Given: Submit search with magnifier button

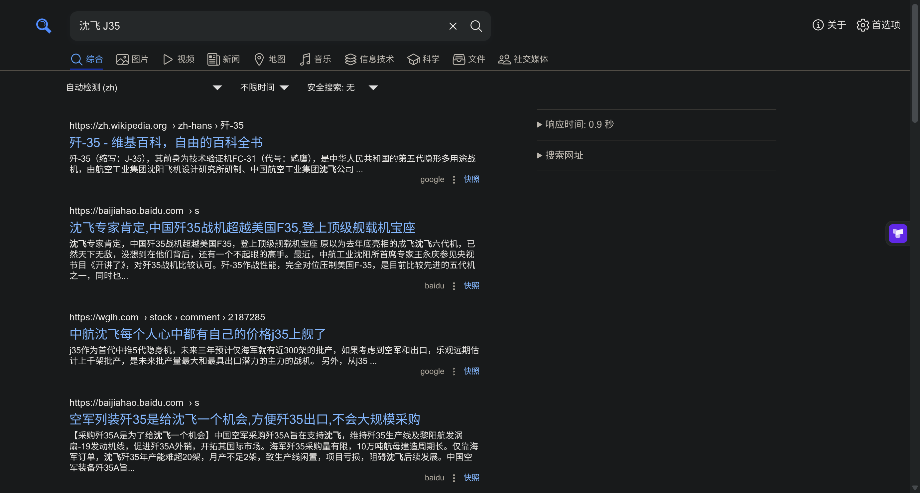Looking at the screenshot, I should [x=476, y=26].
